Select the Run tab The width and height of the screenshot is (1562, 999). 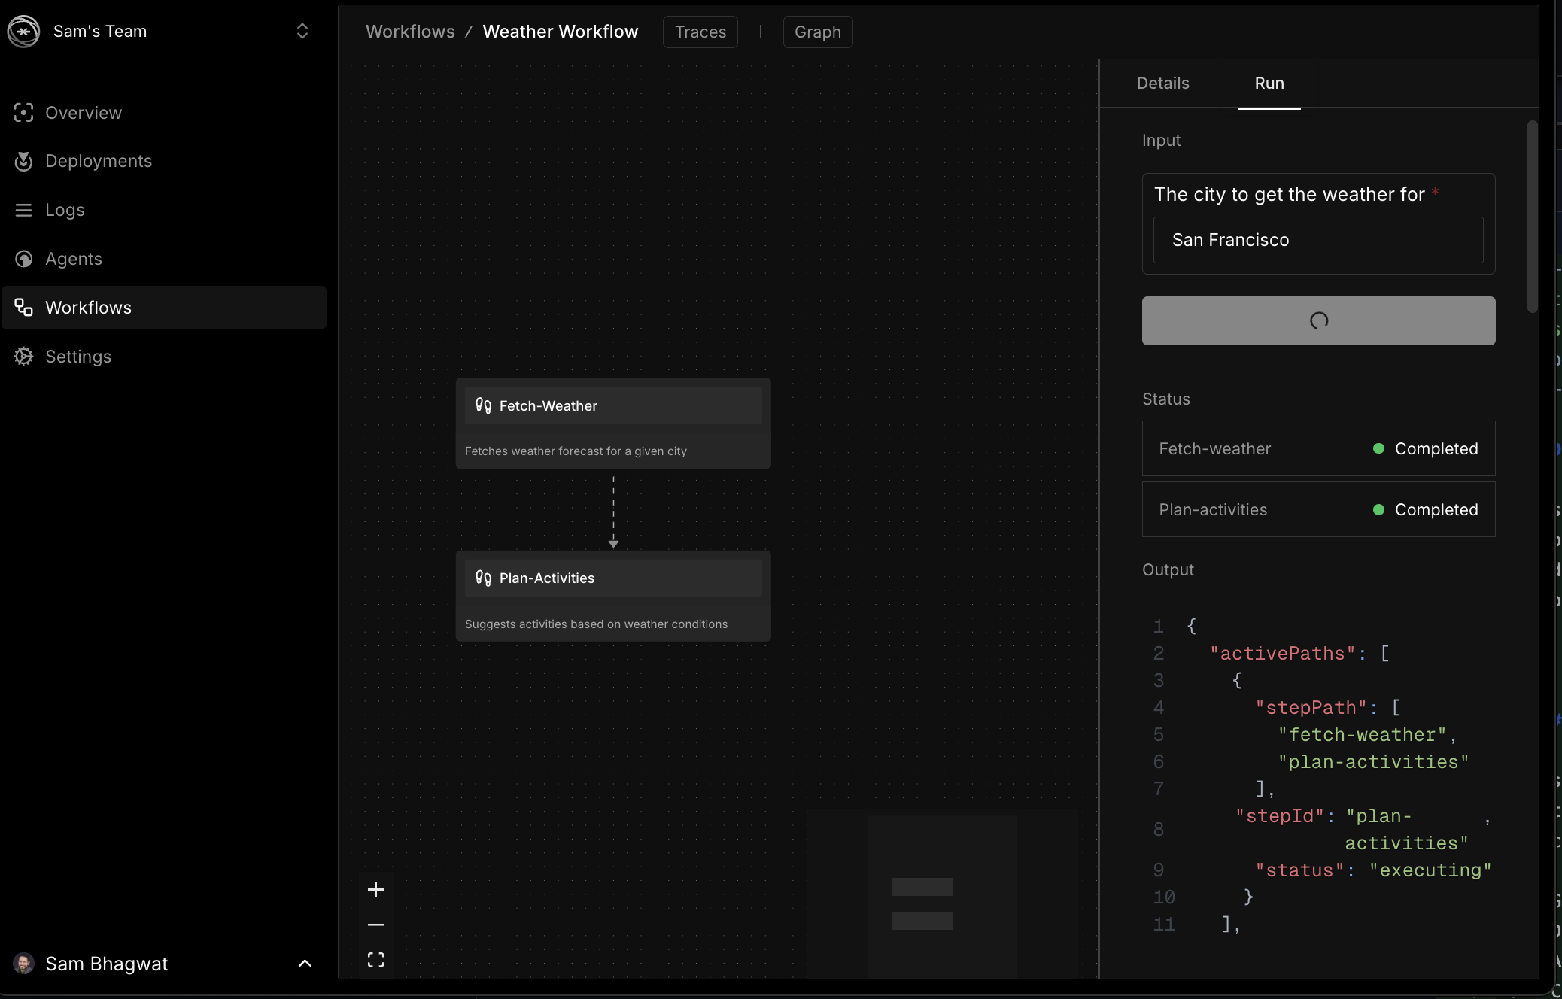click(1269, 84)
